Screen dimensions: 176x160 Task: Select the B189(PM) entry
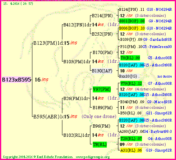click(x=102, y=108)
